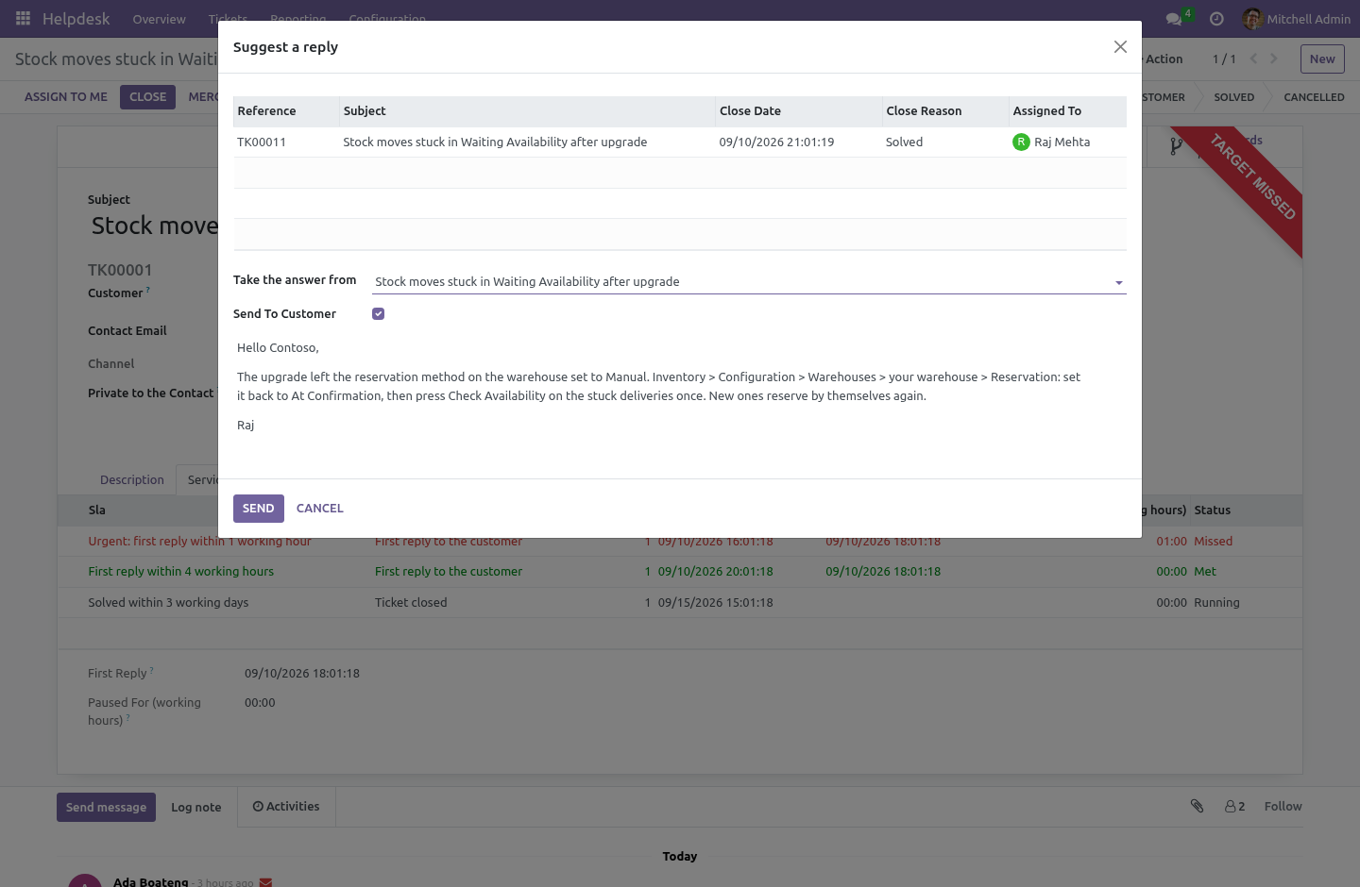Click the 'Running' status cell
This screenshot has width=1360, height=887.
[1216, 603]
